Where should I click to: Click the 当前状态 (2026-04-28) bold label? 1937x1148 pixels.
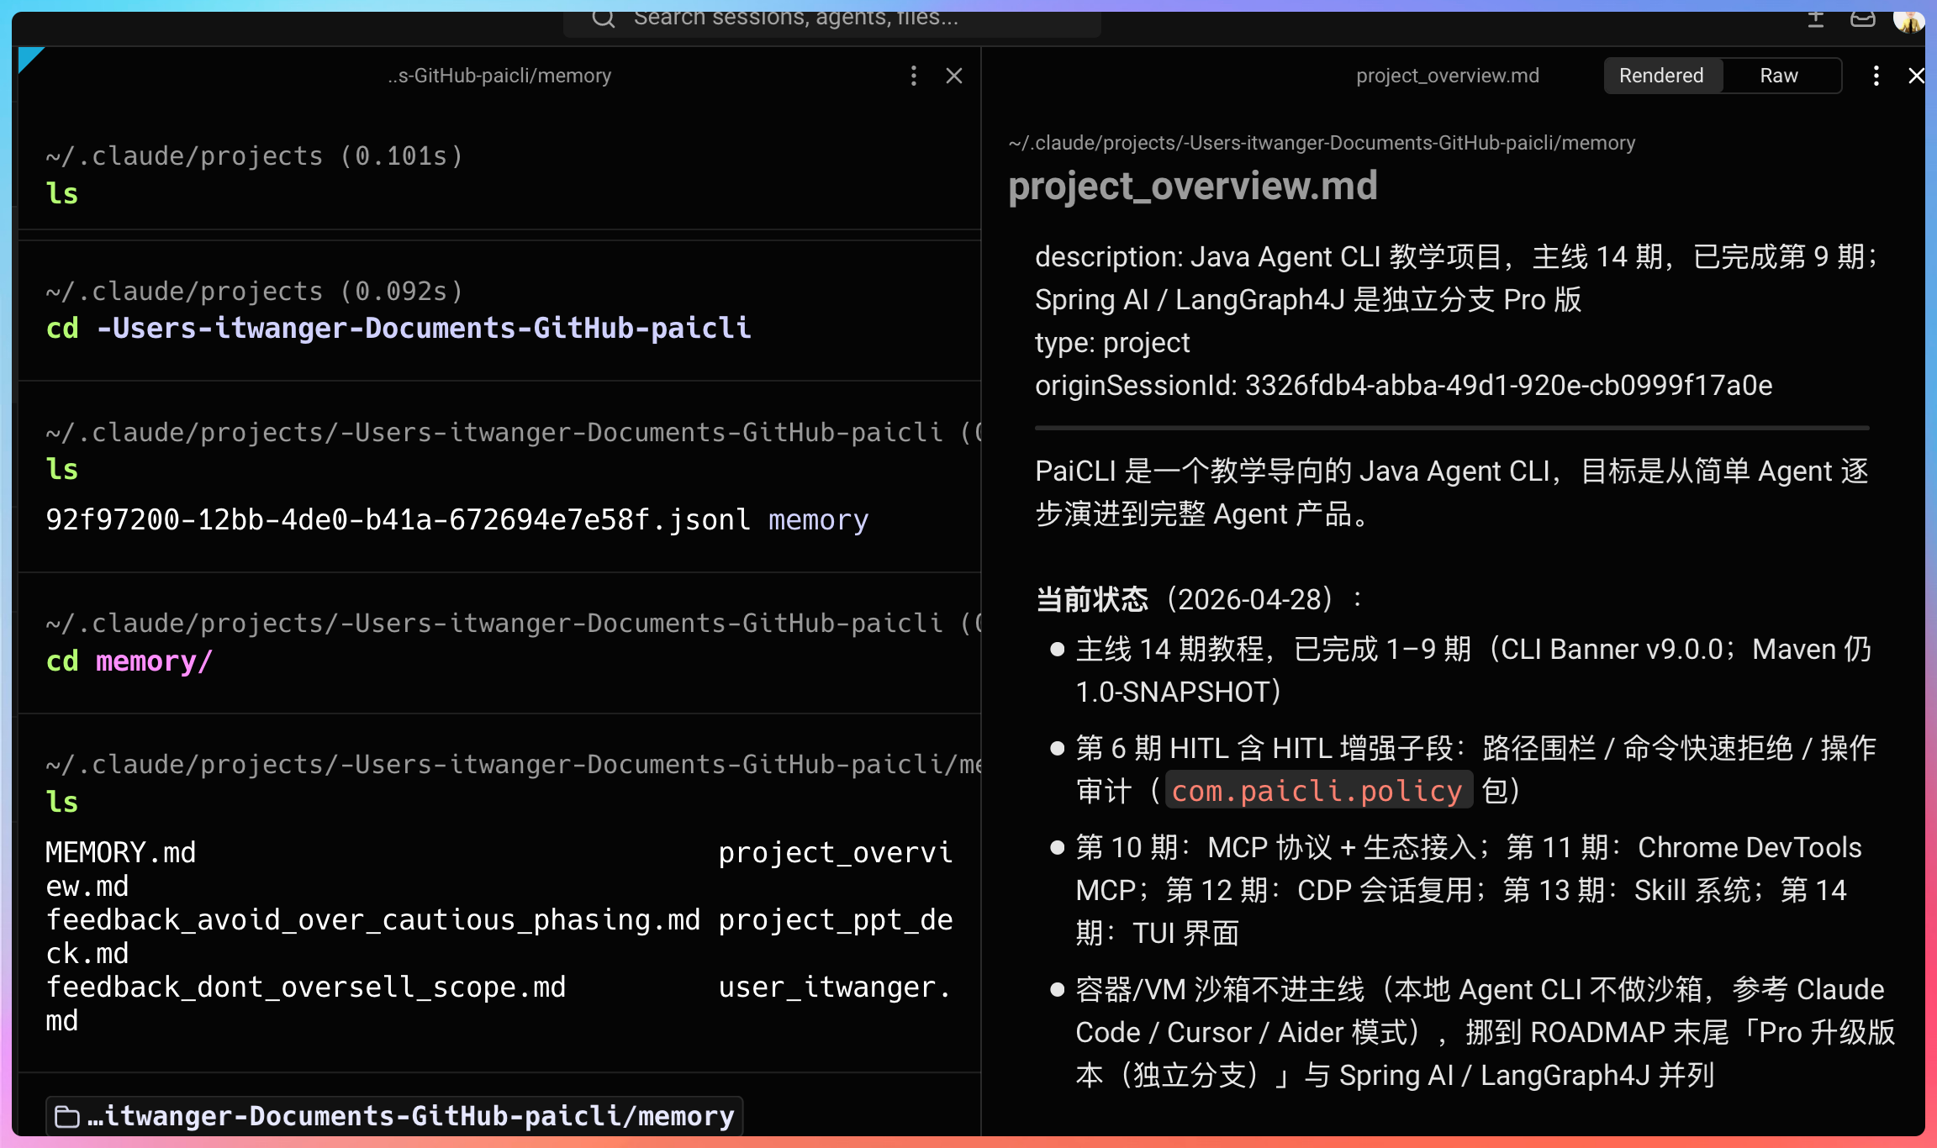1092,599
